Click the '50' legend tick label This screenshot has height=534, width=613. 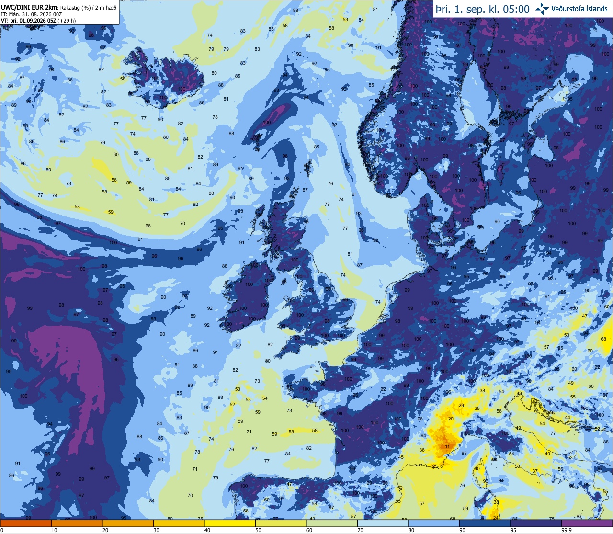tap(258, 530)
